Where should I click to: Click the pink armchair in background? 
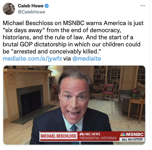click(109, 91)
